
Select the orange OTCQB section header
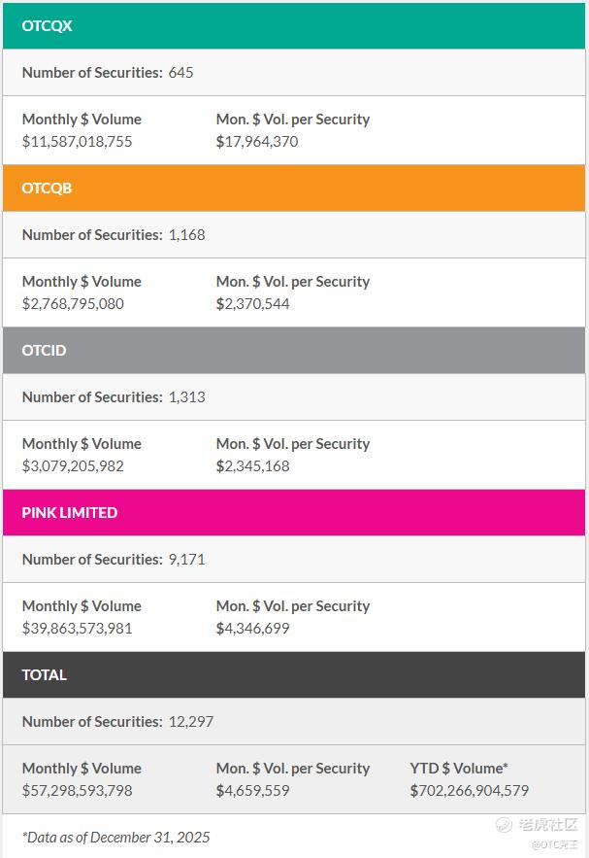tap(294, 189)
